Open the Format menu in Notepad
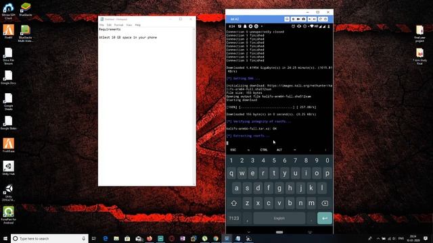433x243 pixels. pyautogui.click(x=119, y=25)
